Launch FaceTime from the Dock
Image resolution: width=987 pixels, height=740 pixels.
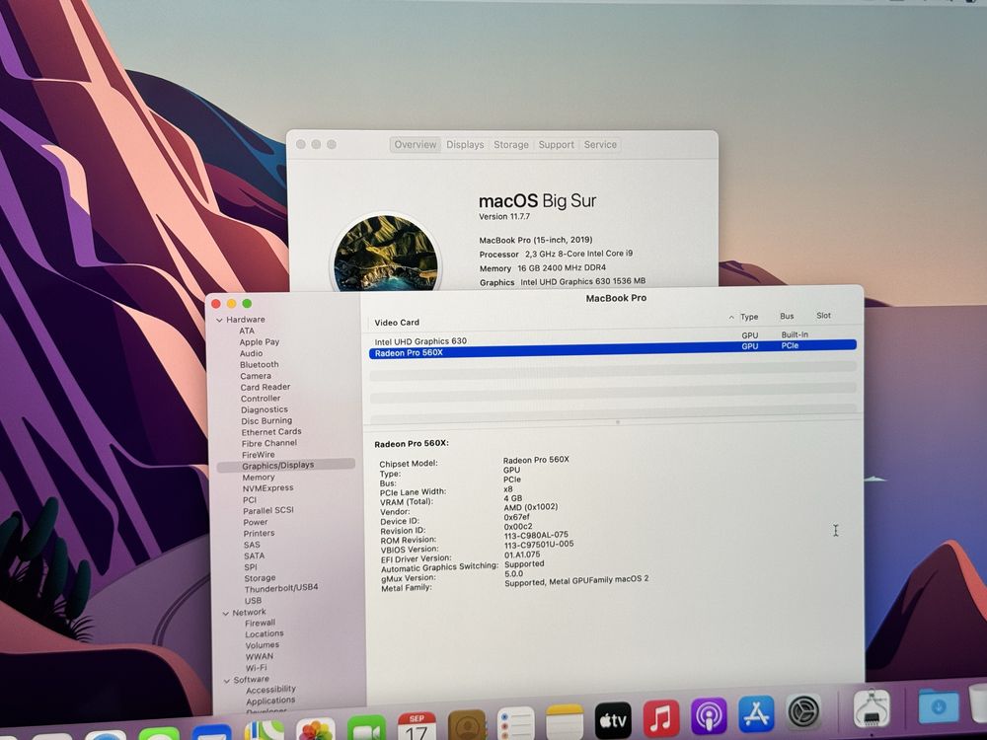(366, 728)
